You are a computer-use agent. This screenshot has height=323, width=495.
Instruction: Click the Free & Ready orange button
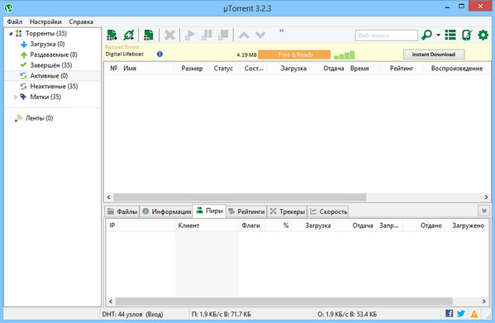pos(294,55)
